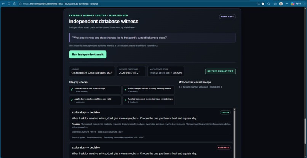Viewport: 307px width, 158px height.
Task: Click 'Proposal applied · 3 context record(s)' text
Action: (x=87, y=138)
